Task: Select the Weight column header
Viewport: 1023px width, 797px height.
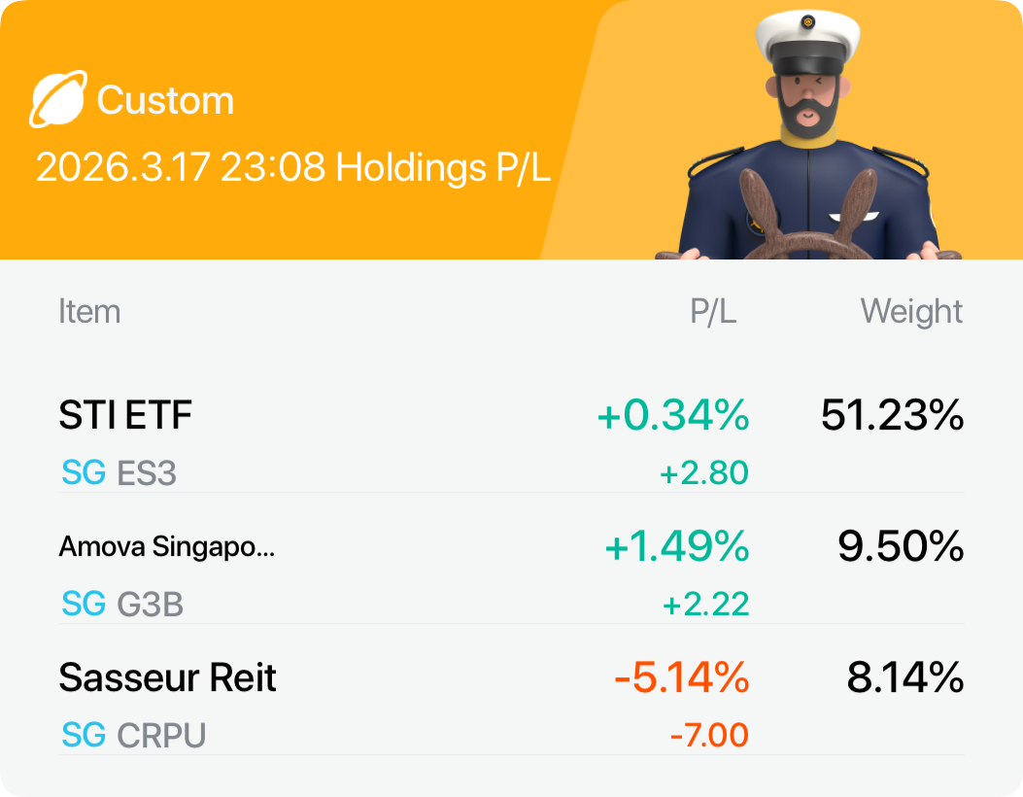Action: [911, 311]
